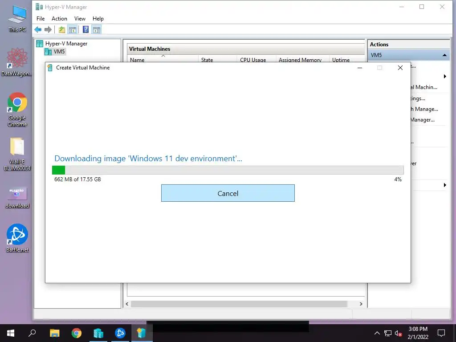Expand first submenu arrow in Actions pane
456x342 pixels.
(x=445, y=77)
